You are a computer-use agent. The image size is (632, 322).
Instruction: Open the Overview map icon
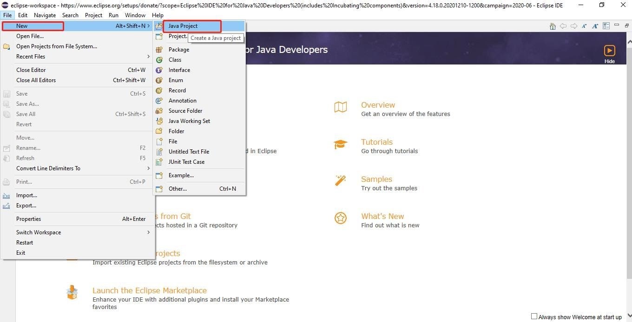341,107
